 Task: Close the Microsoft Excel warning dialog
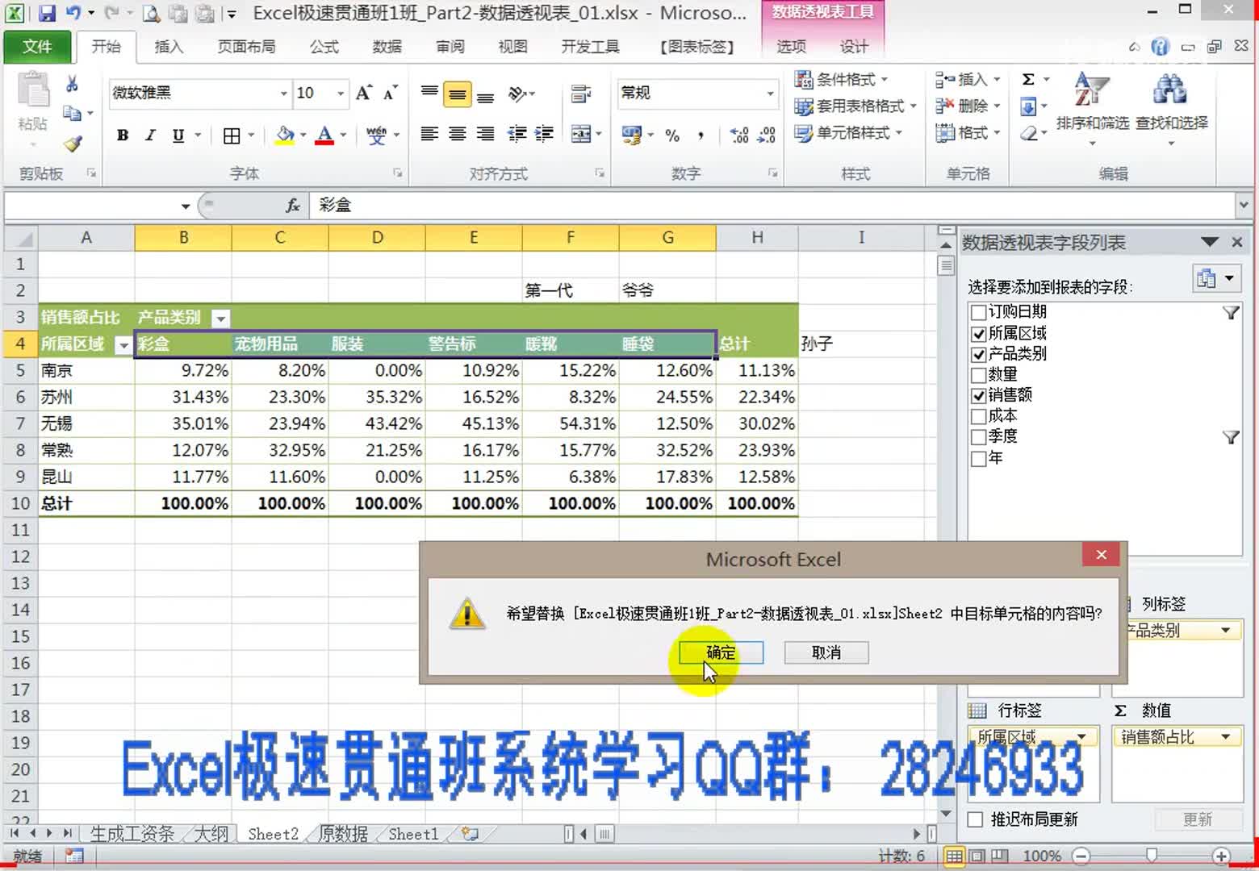(1101, 554)
